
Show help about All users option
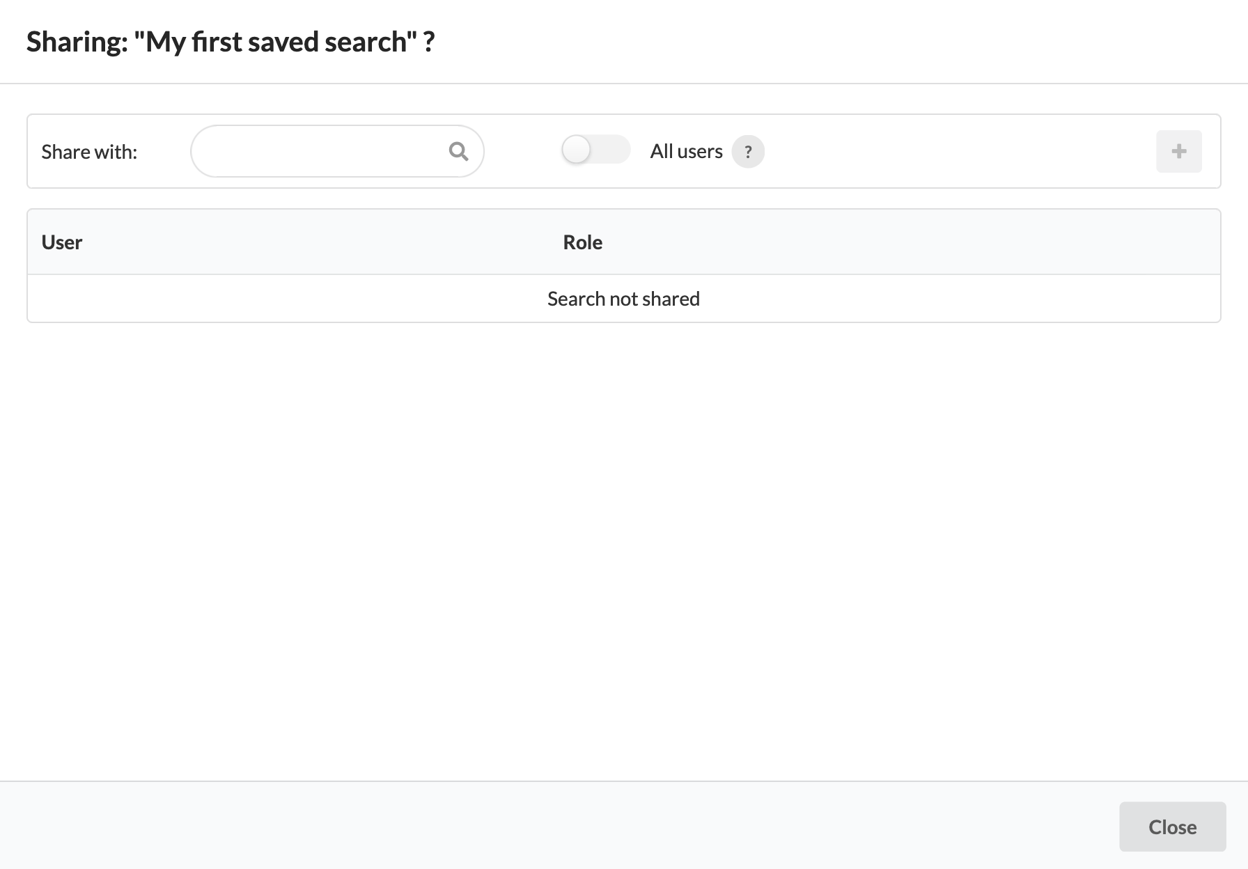(x=748, y=151)
